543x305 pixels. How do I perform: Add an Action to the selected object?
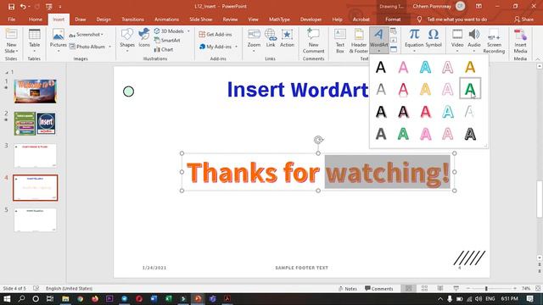[x=287, y=38]
